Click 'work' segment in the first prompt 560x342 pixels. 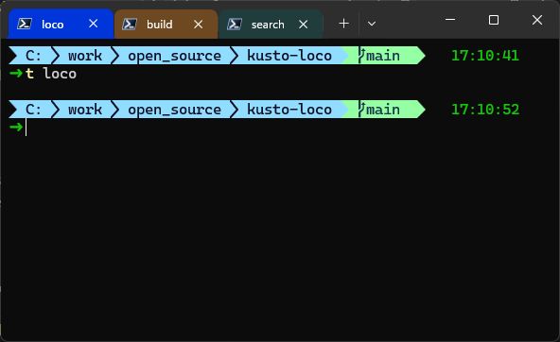point(85,56)
